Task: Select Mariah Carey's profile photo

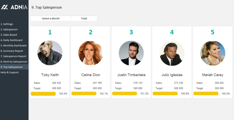Action: tap(212, 53)
